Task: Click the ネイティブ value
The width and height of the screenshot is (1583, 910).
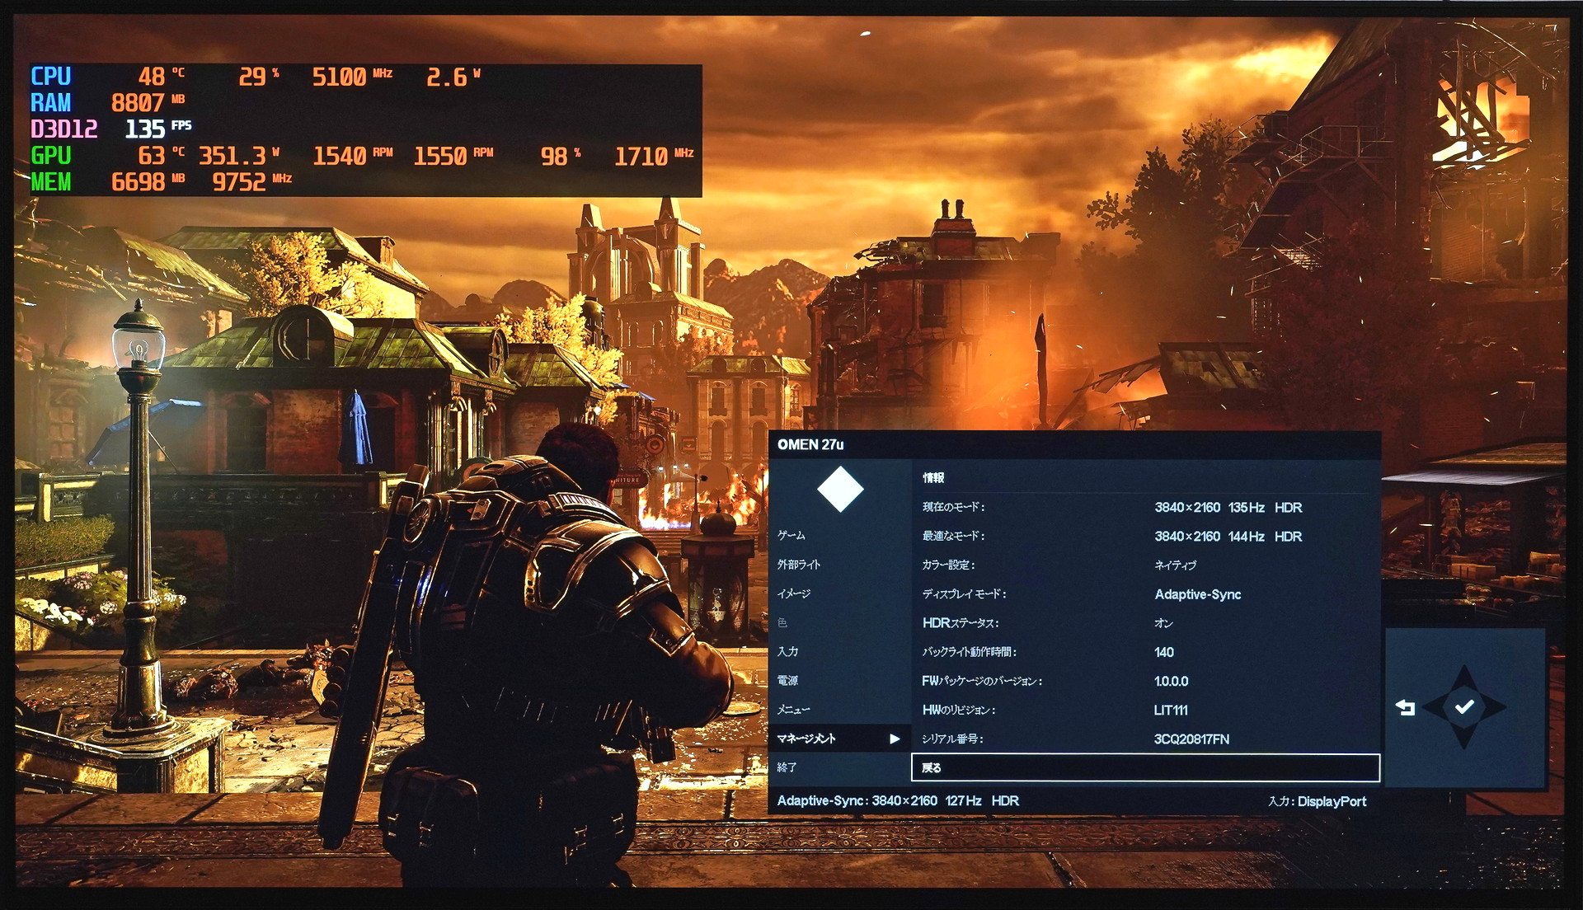Action: pyautogui.click(x=1175, y=565)
